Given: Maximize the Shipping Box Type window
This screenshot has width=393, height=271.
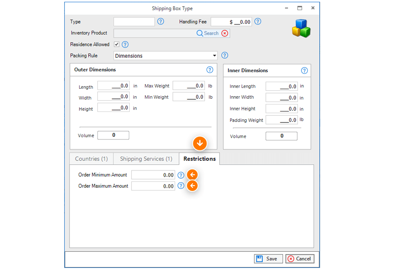Looking at the screenshot, I should [x=300, y=8].
